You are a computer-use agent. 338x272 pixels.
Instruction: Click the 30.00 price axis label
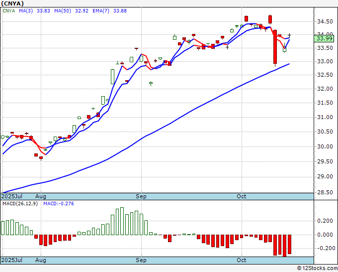pyautogui.click(x=325, y=146)
